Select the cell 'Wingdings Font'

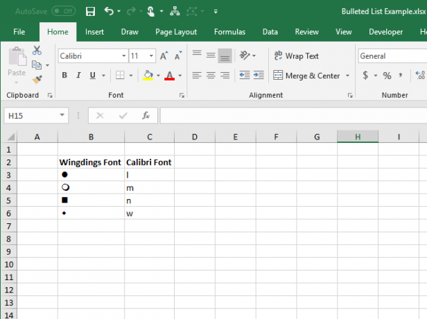click(91, 162)
